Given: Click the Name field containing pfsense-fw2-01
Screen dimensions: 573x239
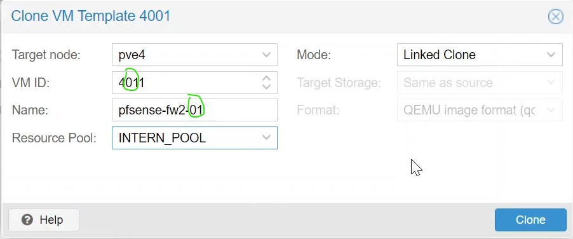Looking at the screenshot, I should click(195, 110).
